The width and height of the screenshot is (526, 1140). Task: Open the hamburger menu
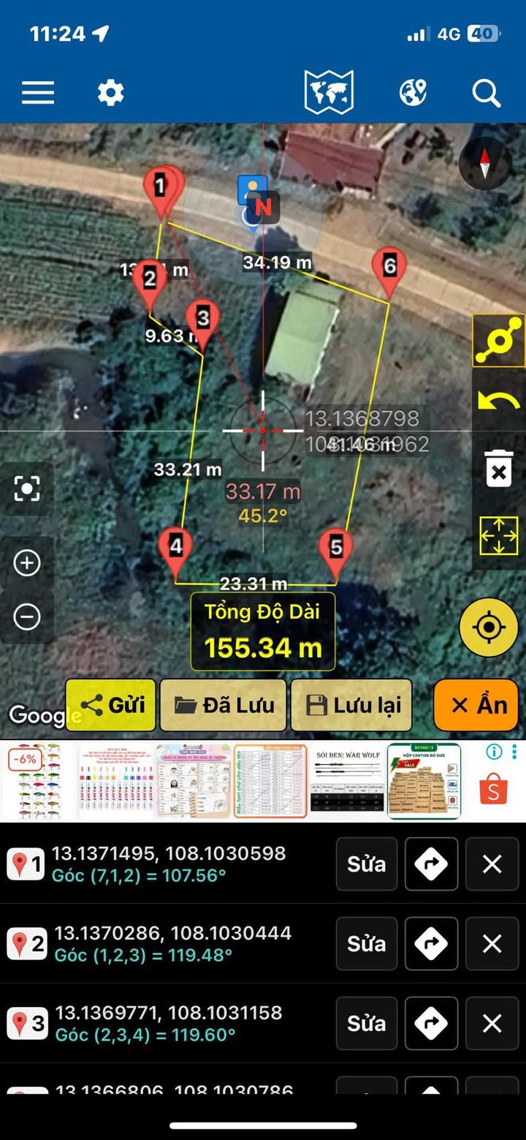[x=38, y=93]
